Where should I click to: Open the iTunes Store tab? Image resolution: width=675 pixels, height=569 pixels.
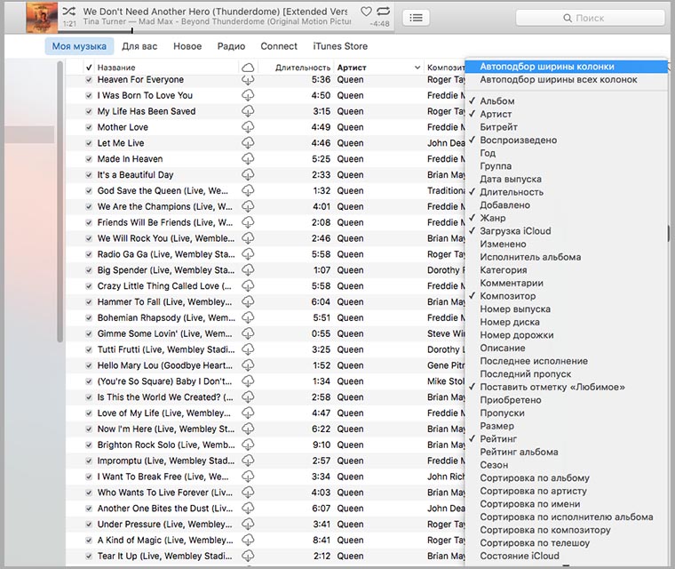coord(340,46)
